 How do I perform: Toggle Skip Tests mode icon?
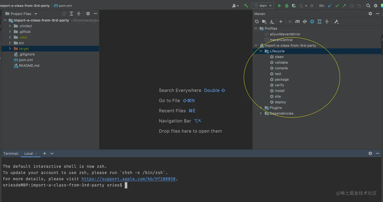pos(305,22)
